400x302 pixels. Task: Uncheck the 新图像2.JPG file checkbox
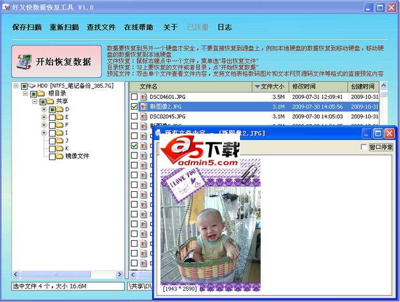click(x=134, y=107)
